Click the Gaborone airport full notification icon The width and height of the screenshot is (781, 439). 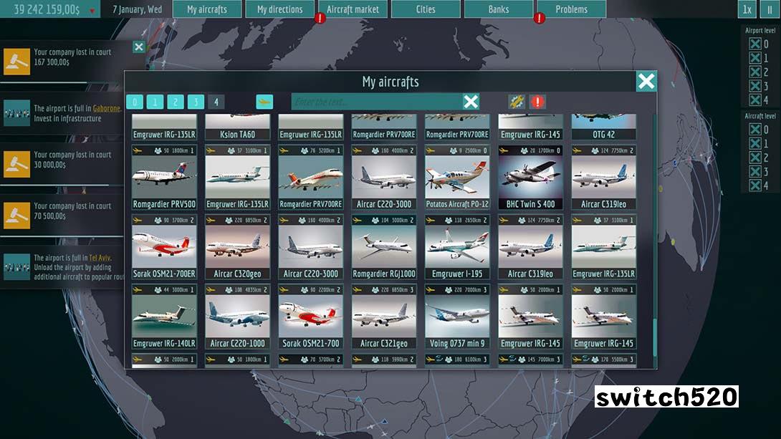(17, 113)
